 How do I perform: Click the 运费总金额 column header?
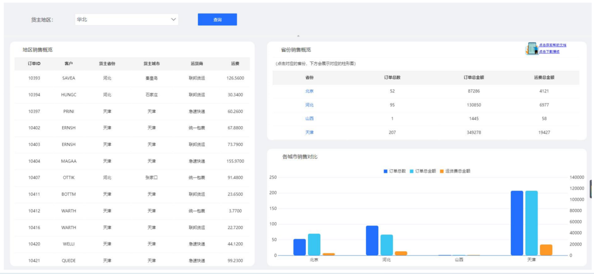544,78
